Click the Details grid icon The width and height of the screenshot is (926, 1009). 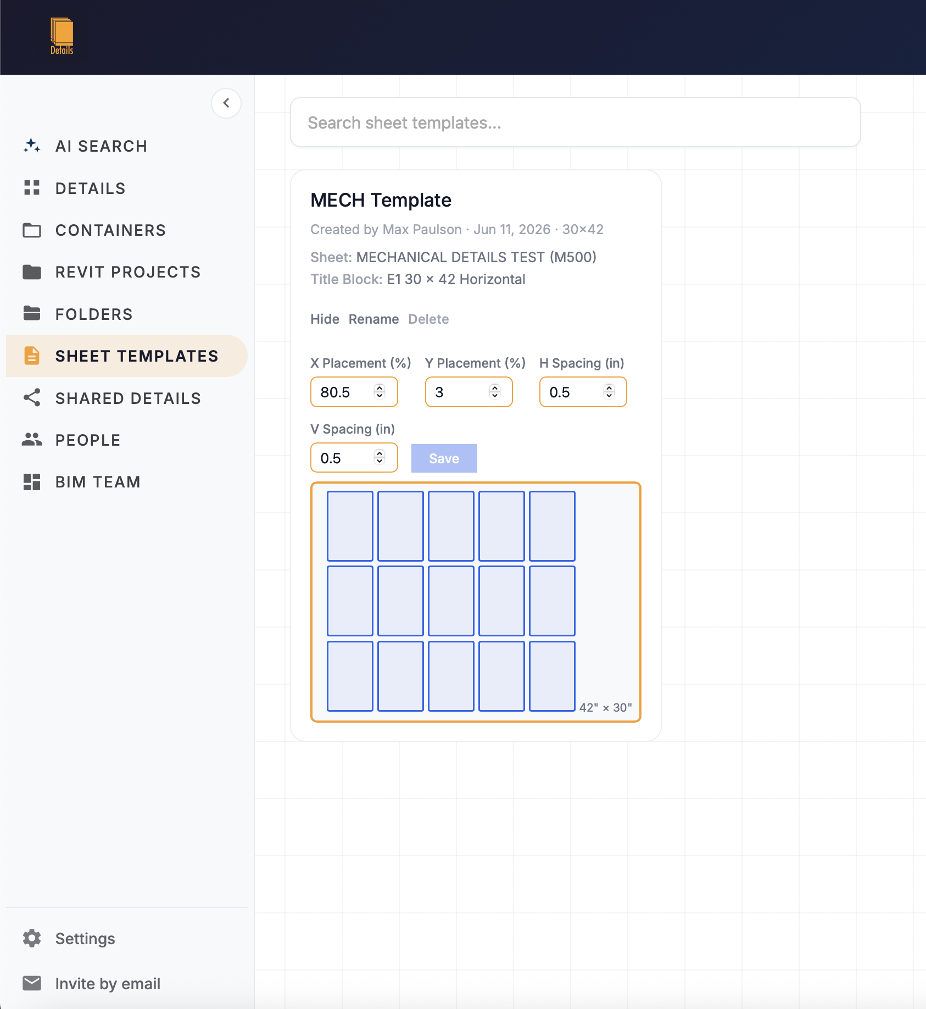(32, 188)
